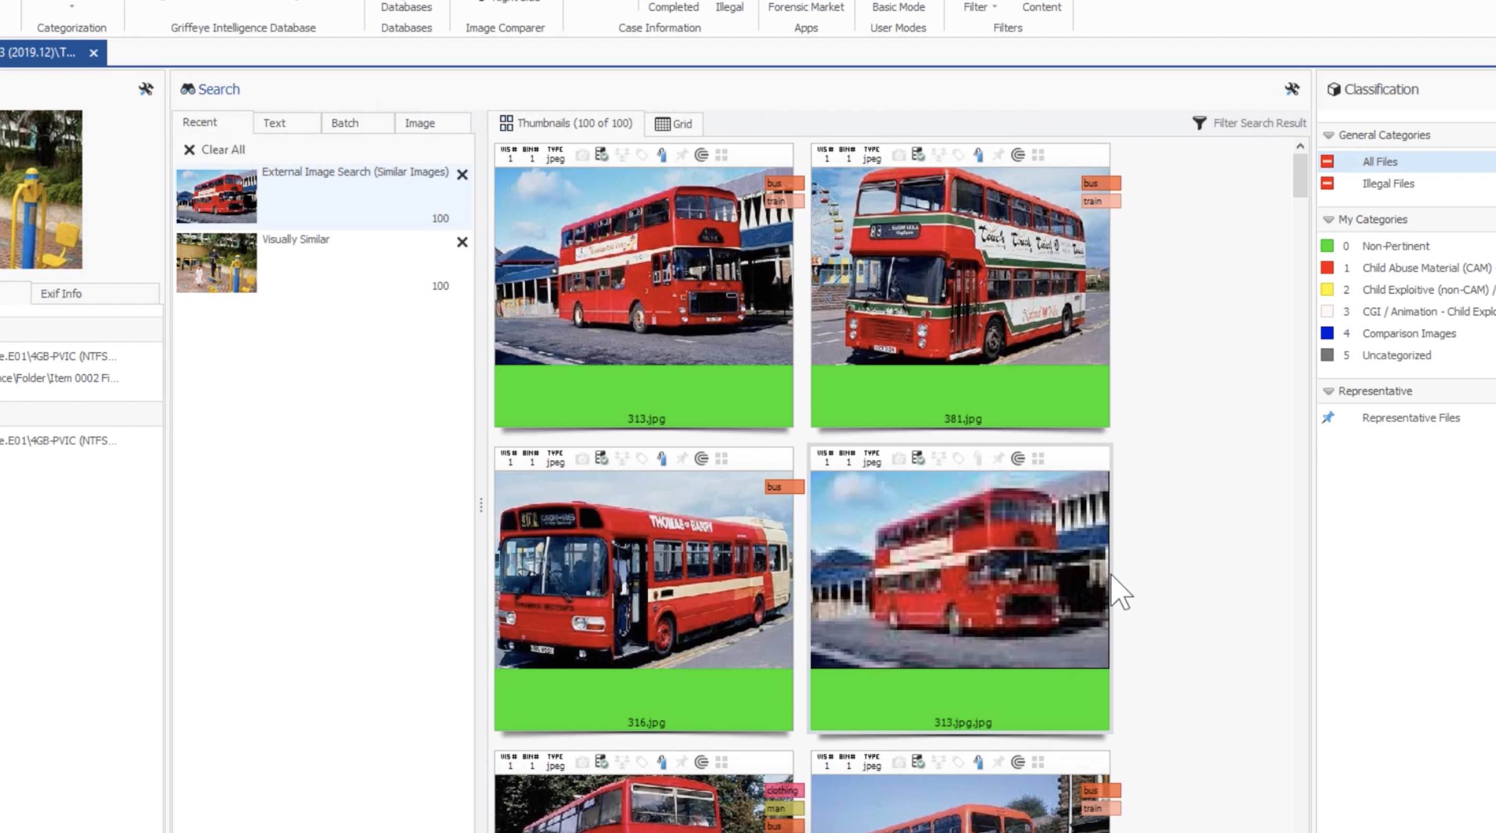Close the open case document tab
1496x833 pixels.
pyautogui.click(x=93, y=53)
